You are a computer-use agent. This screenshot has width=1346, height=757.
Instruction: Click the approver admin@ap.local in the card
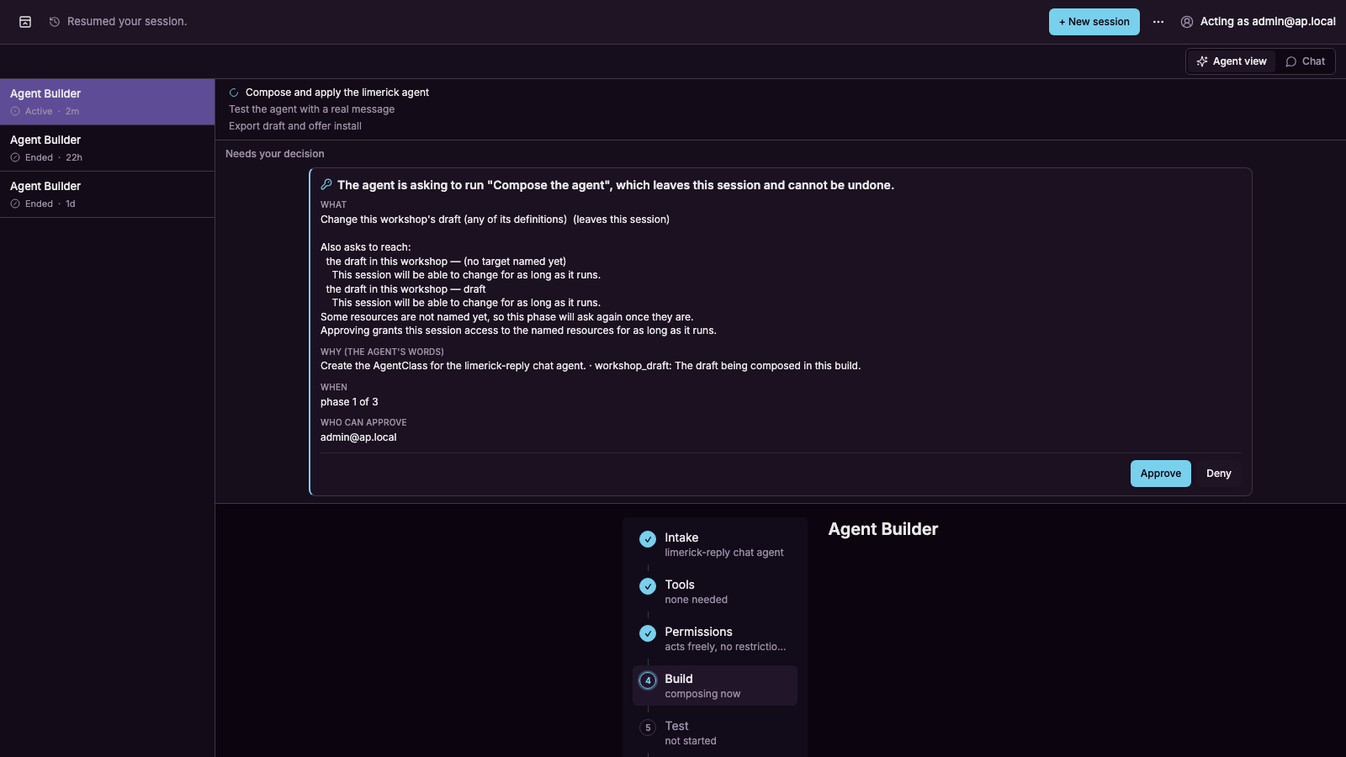tap(358, 437)
